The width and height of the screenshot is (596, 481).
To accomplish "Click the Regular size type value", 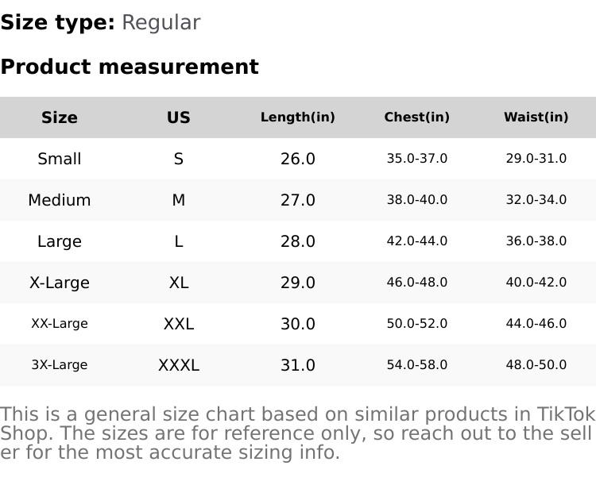I will pyautogui.click(x=161, y=23).
